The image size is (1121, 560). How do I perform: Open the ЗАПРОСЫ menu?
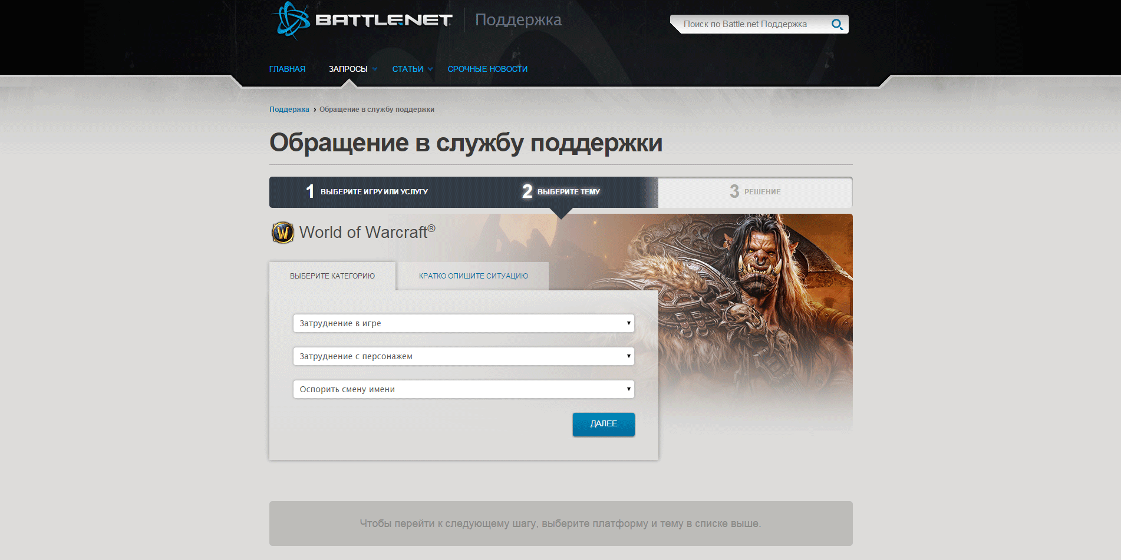coord(348,69)
